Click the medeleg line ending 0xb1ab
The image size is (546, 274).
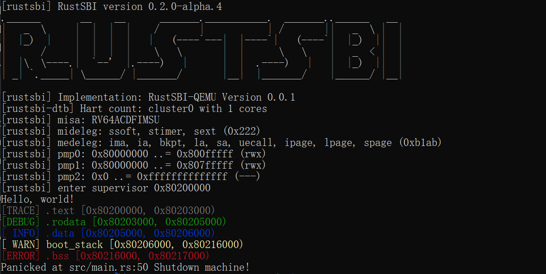pos(222,143)
